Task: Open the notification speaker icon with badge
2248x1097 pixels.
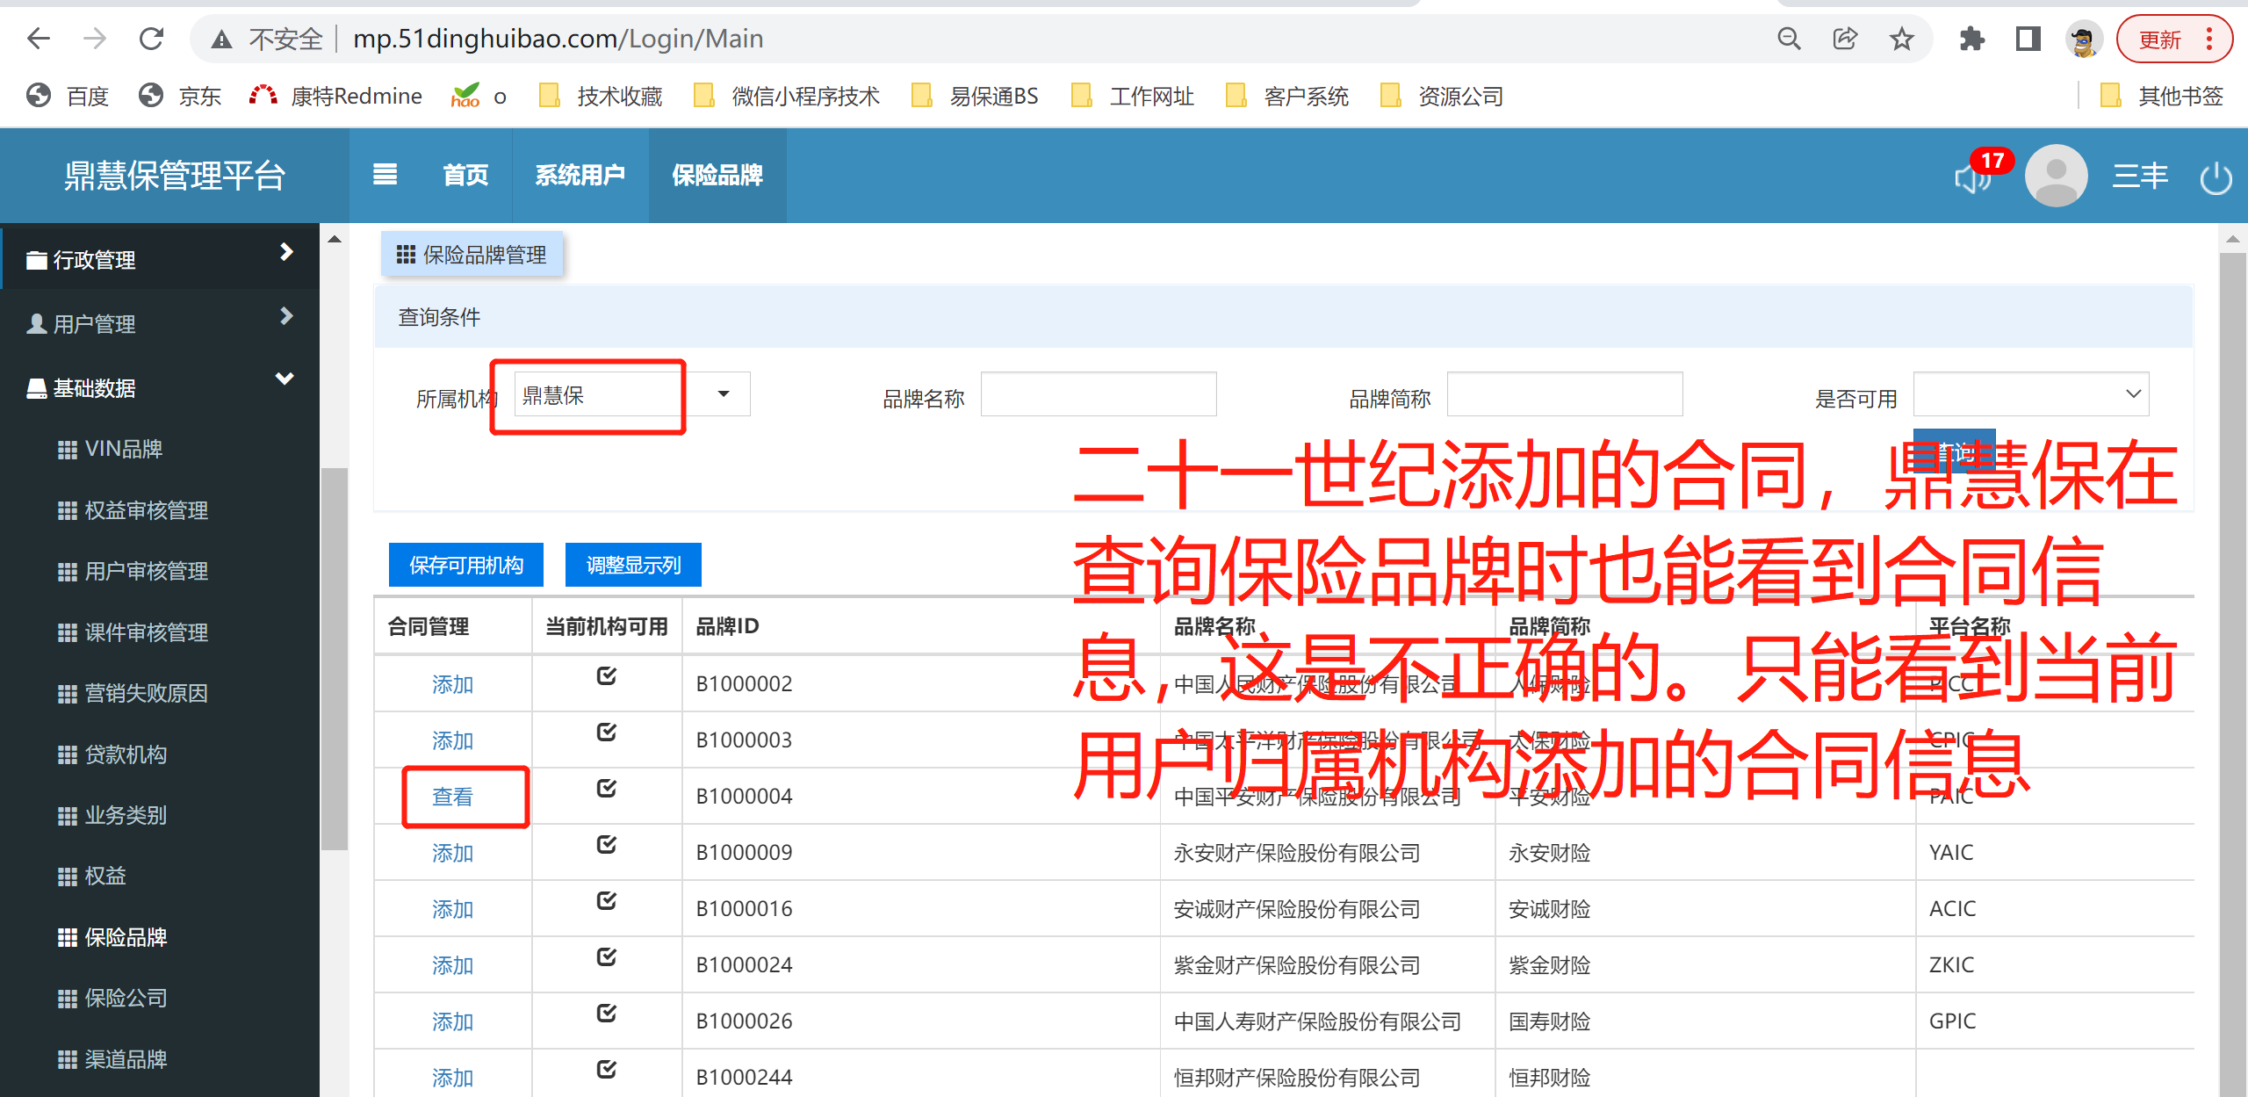Action: pos(1972,178)
